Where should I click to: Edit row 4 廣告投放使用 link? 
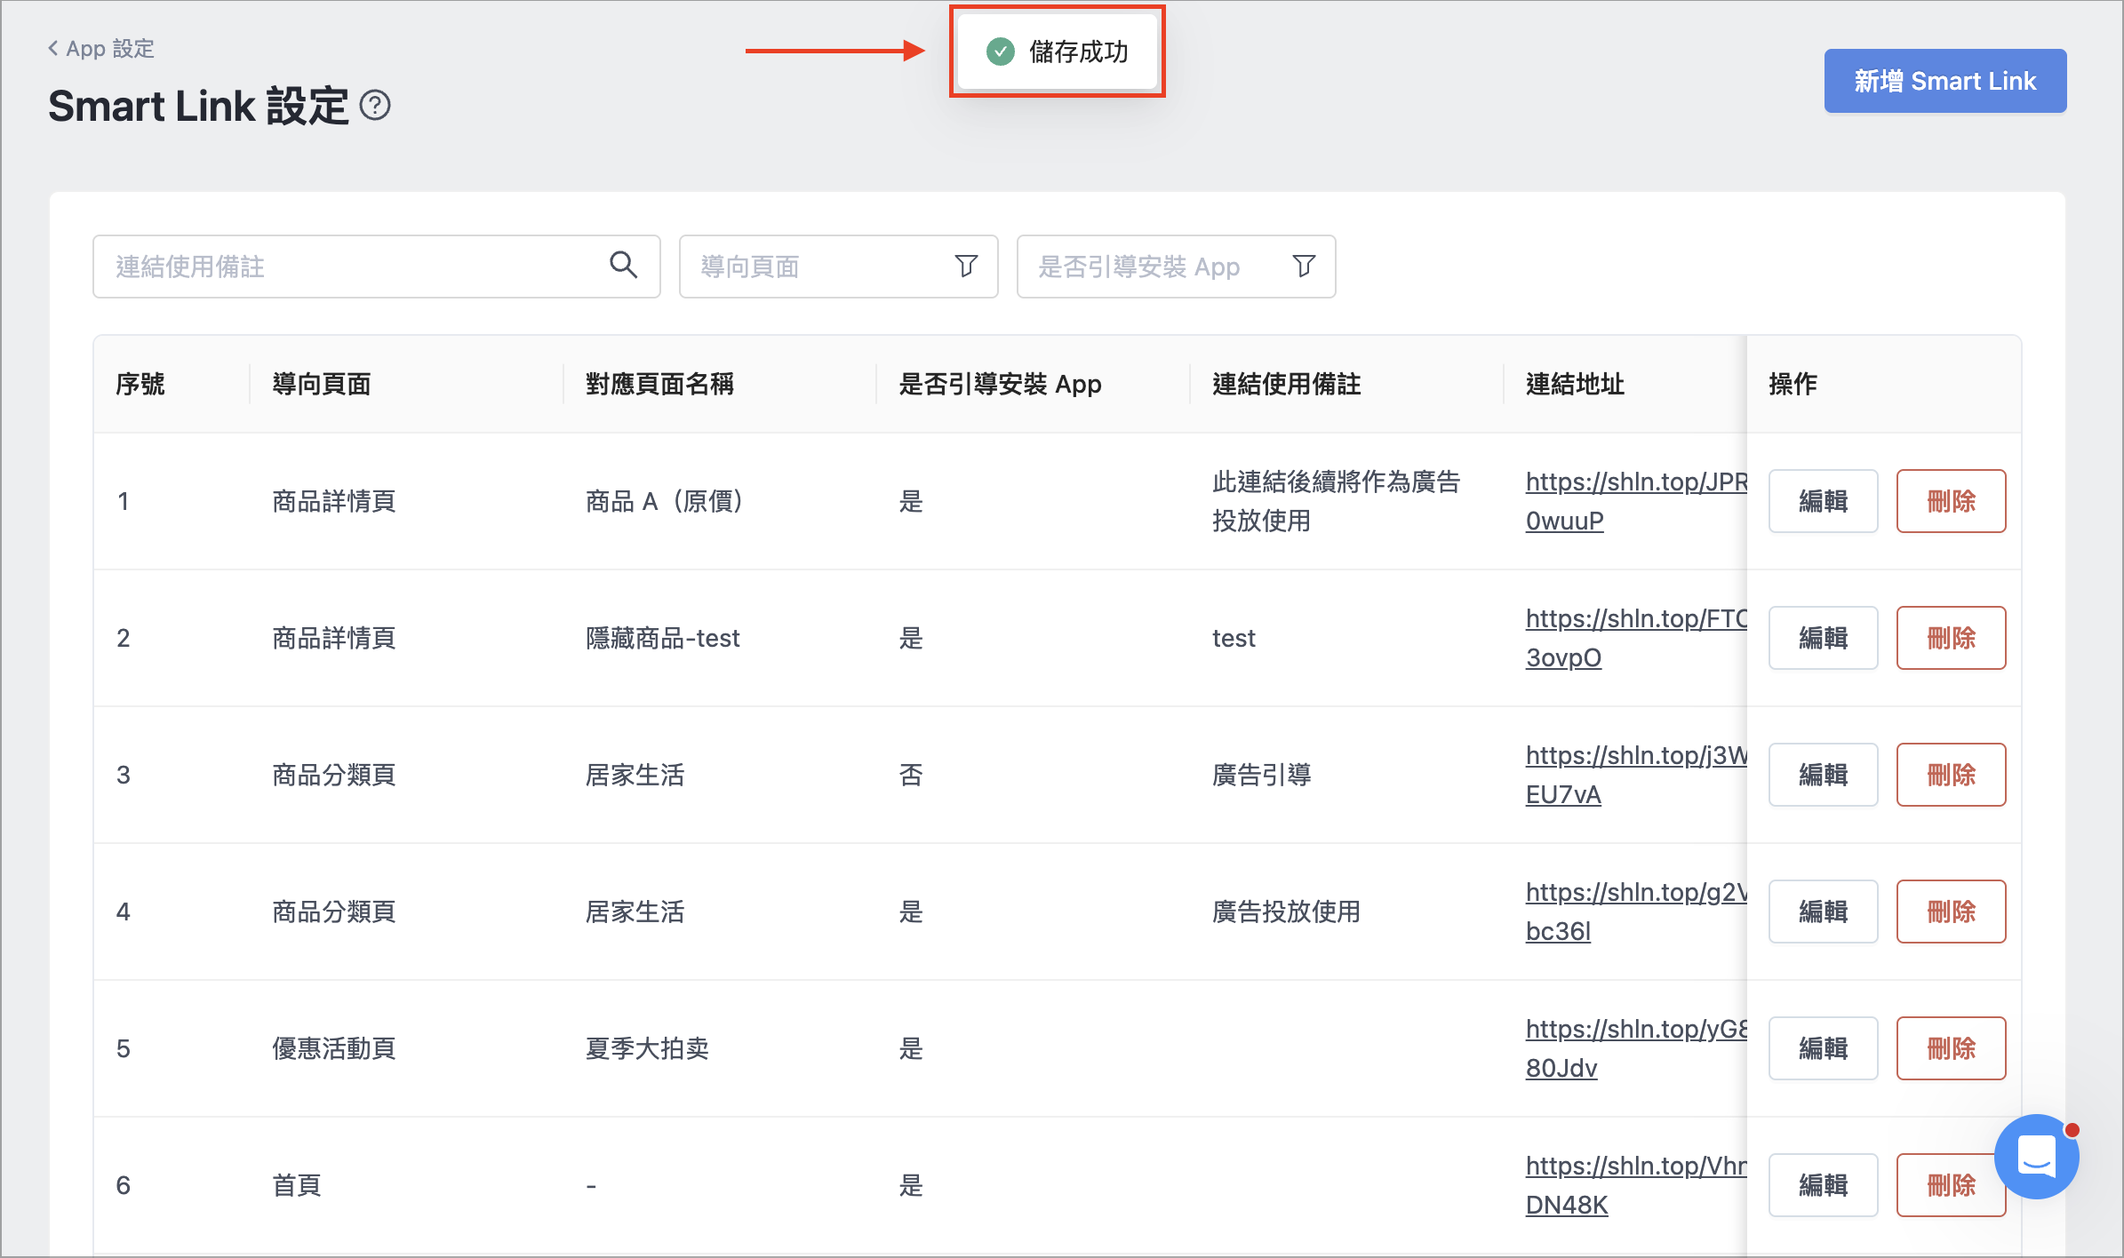click(1823, 912)
